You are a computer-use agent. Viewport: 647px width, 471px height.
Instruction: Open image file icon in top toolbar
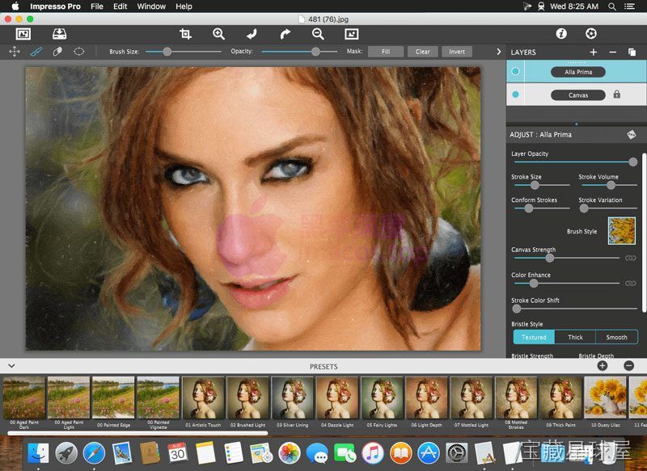pyautogui.click(x=23, y=34)
